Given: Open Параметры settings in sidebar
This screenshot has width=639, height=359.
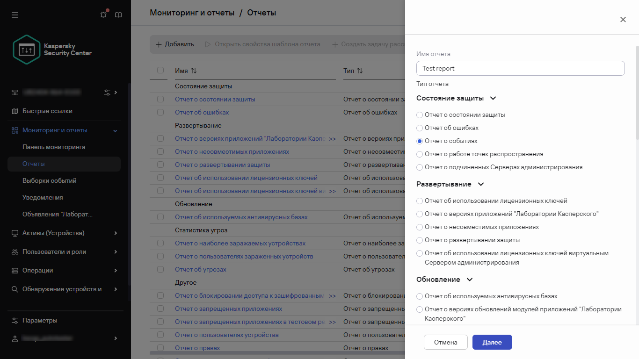Looking at the screenshot, I should coord(40,321).
